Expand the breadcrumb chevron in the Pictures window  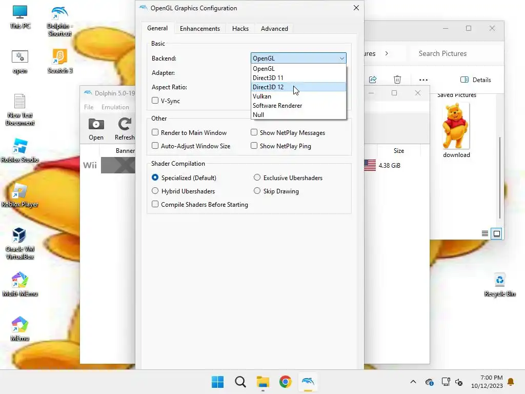pyautogui.click(x=387, y=53)
